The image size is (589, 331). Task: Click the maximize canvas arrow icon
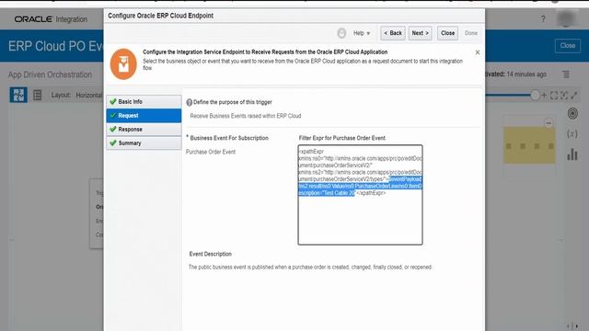tap(574, 96)
